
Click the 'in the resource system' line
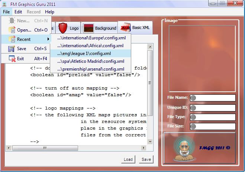(x=114, y=121)
